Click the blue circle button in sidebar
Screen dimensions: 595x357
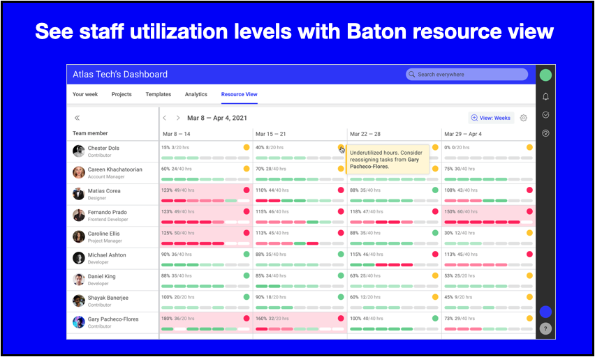[545, 312]
